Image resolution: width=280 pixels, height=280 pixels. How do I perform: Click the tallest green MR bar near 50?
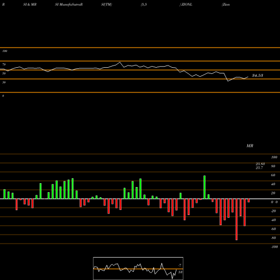204,187
